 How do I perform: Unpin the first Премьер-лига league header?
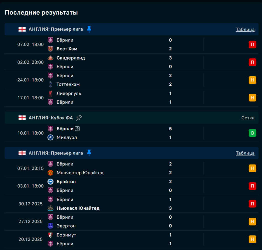click(89, 29)
